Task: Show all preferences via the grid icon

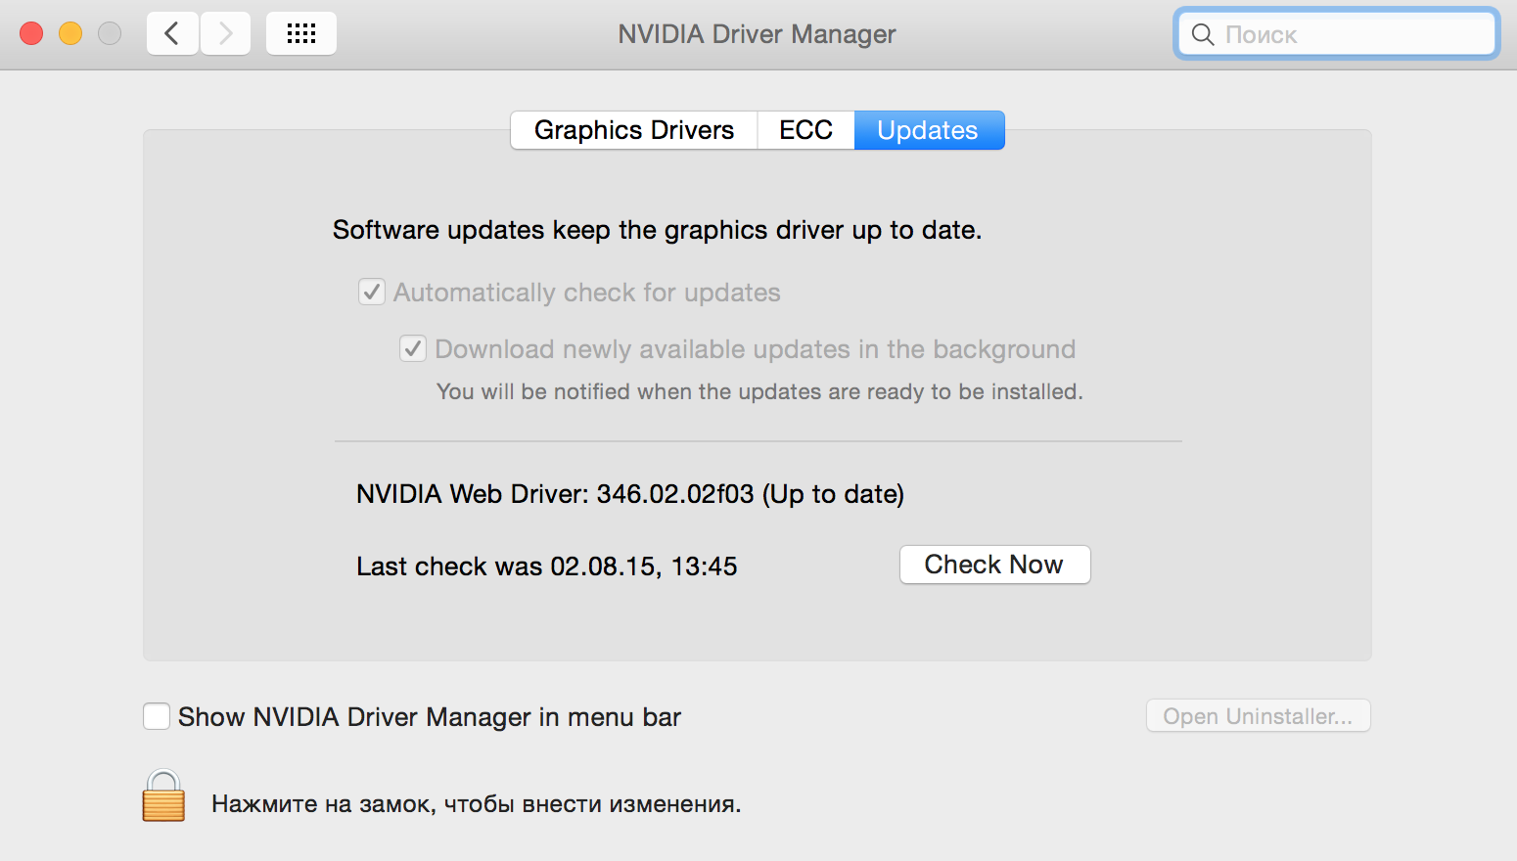Action: pyautogui.click(x=300, y=34)
